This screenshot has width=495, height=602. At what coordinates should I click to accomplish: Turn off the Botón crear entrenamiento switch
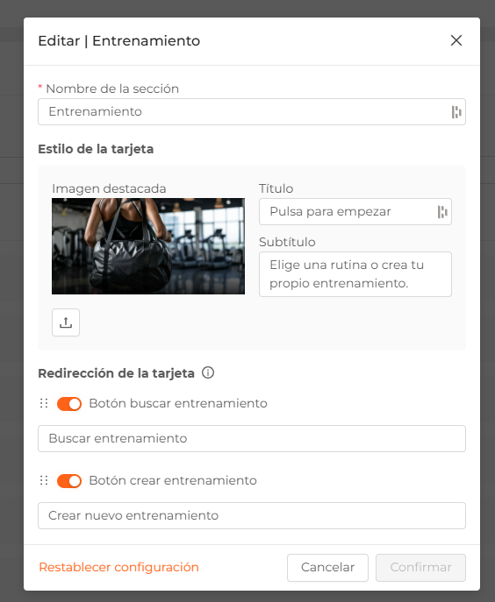(x=69, y=481)
